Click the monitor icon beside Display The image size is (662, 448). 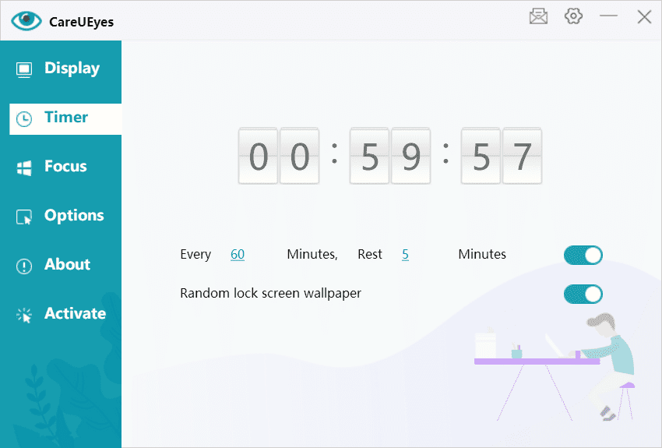pos(24,69)
